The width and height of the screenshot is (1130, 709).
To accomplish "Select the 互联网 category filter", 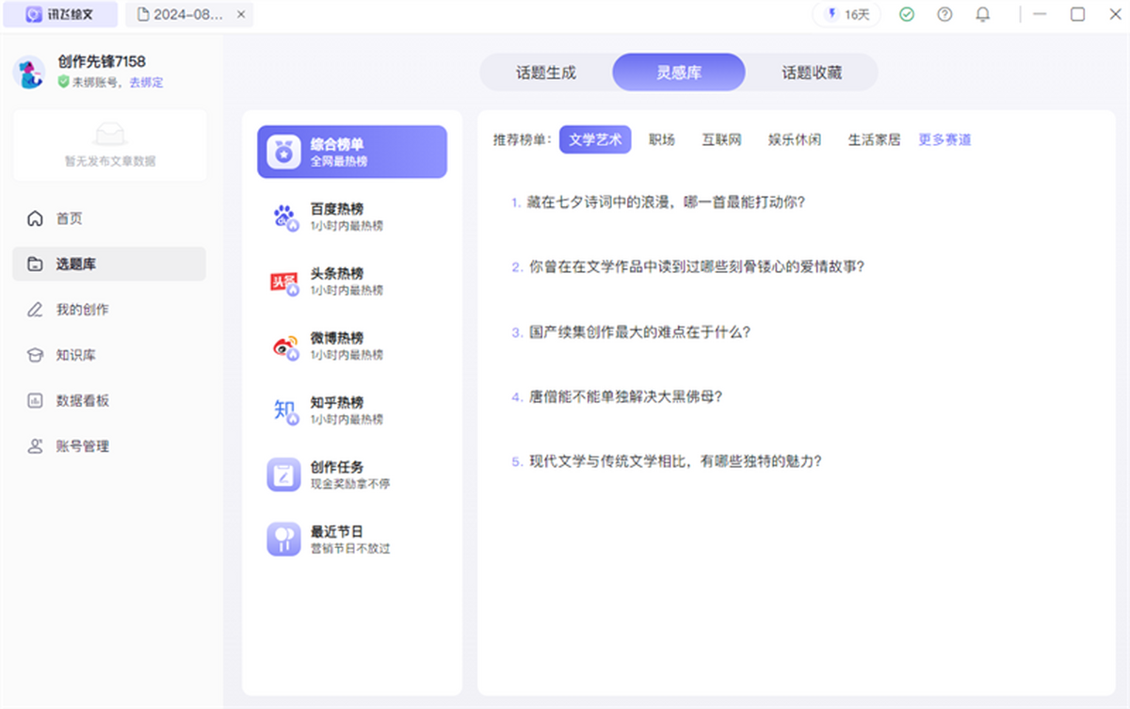I will pos(721,139).
